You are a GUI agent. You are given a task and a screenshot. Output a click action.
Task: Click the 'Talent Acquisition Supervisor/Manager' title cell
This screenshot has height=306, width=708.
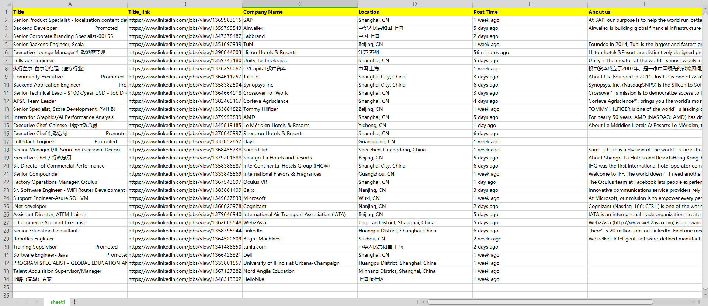click(x=70, y=271)
